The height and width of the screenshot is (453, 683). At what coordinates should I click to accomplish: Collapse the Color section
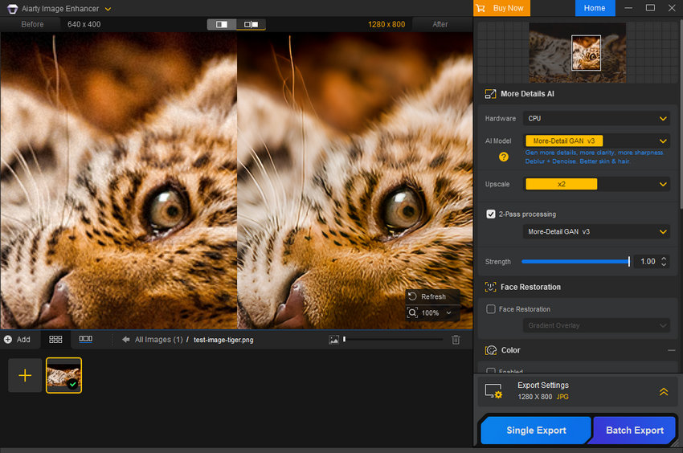[671, 350]
